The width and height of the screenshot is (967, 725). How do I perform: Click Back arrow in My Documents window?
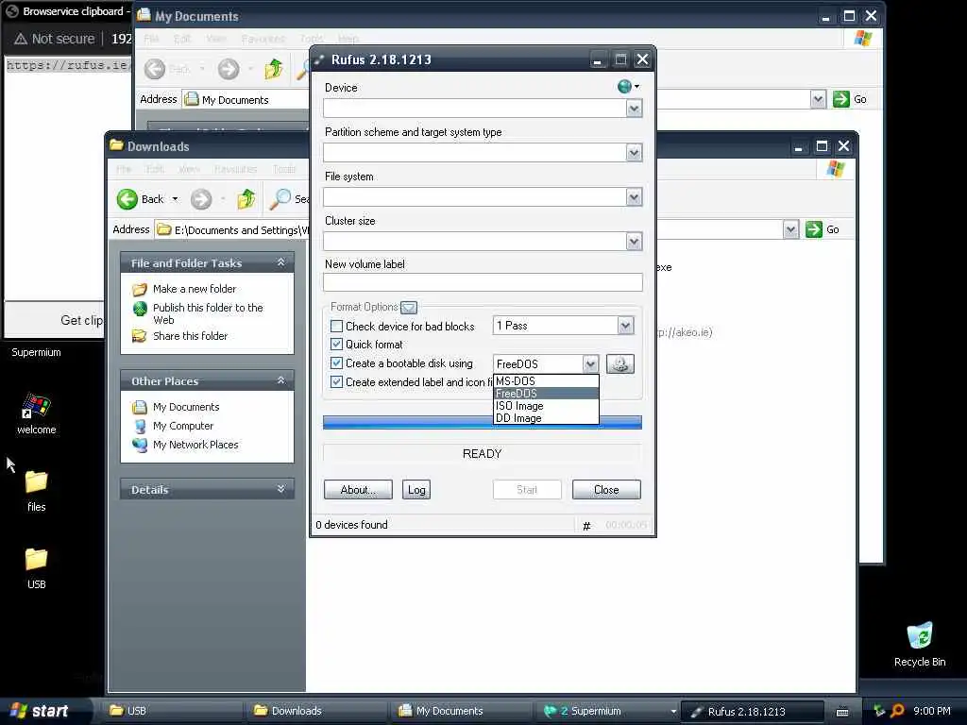pos(155,68)
